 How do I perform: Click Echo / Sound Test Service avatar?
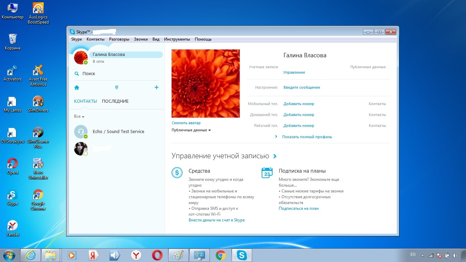pos(81,132)
